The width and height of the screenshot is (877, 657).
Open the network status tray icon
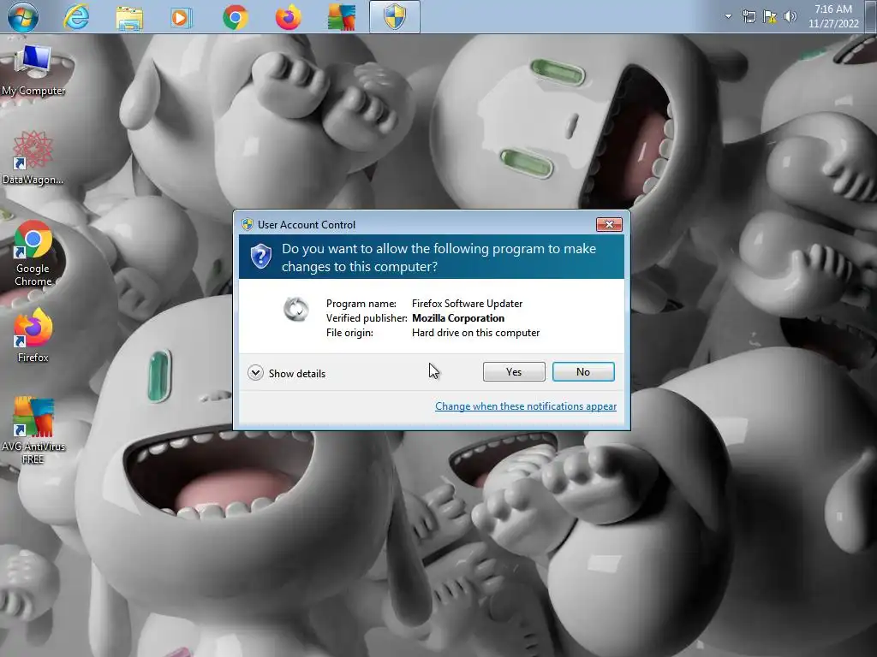tap(749, 16)
